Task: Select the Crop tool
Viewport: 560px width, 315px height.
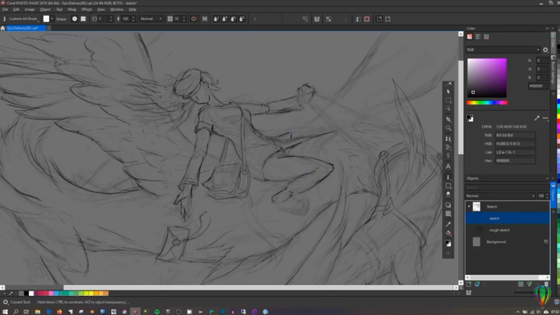Action: pyautogui.click(x=449, y=119)
